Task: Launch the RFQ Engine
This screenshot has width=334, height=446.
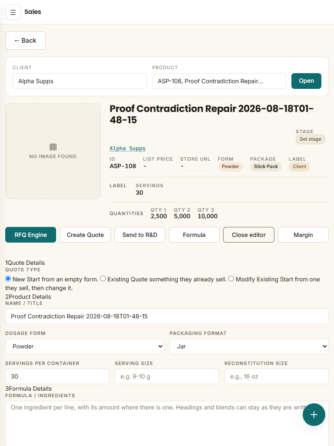Action: coord(31,235)
